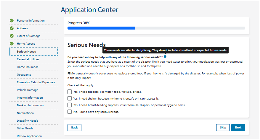Click the info icon beside serious needs question

pos(165,56)
